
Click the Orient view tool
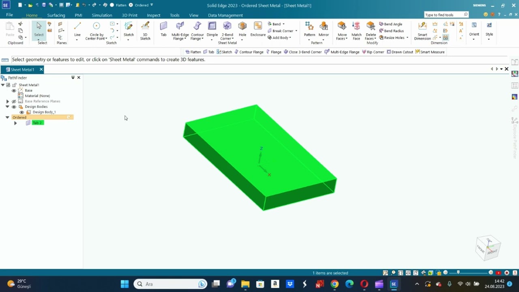click(x=474, y=30)
